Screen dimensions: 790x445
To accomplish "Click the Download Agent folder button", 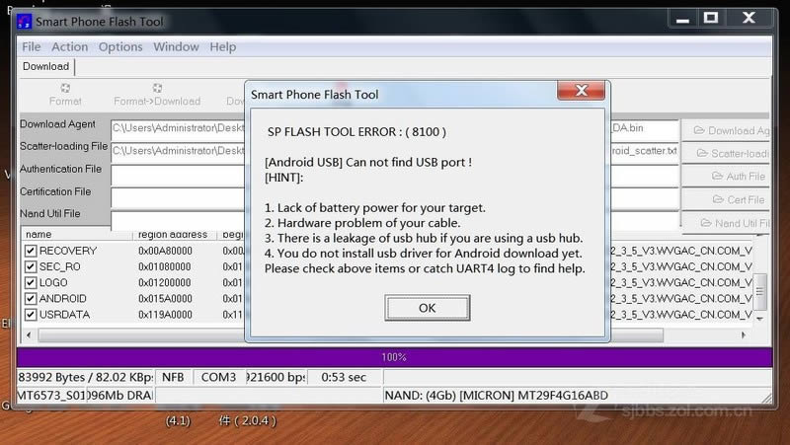I will (730, 130).
